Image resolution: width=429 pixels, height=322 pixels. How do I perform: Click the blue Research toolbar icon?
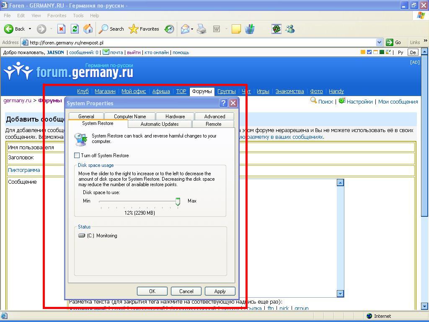[250, 29]
